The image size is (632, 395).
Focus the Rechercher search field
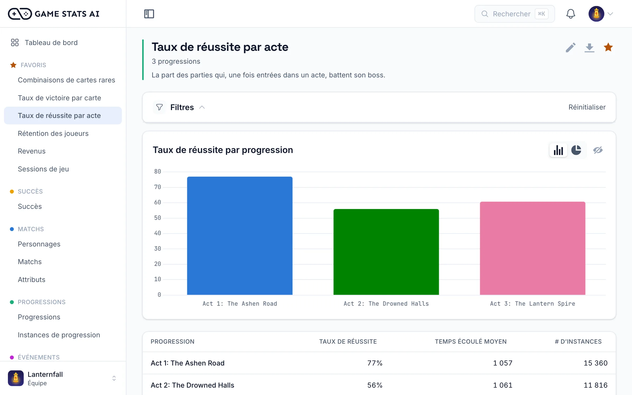click(x=515, y=14)
